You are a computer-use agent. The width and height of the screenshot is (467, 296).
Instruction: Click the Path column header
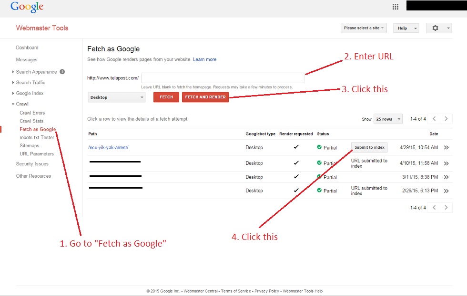pyautogui.click(x=92, y=134)
